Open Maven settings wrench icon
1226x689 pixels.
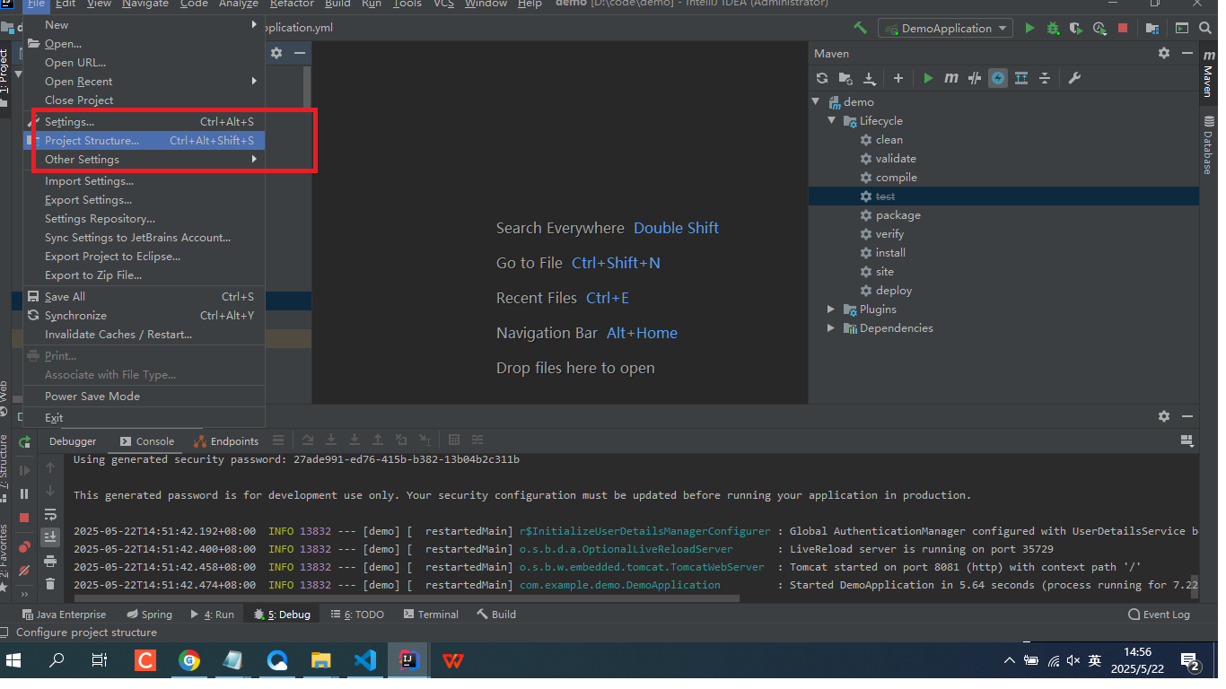[1074, 78]
